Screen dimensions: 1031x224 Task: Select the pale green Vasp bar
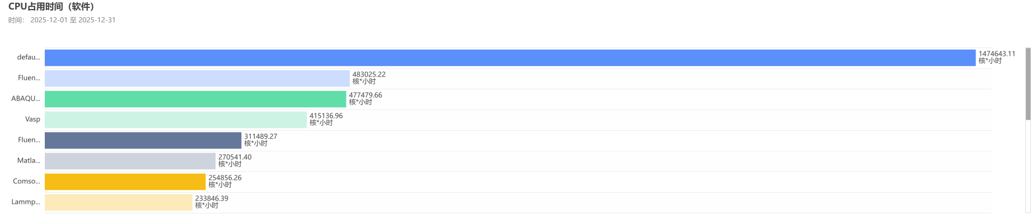tap(176, 120)
